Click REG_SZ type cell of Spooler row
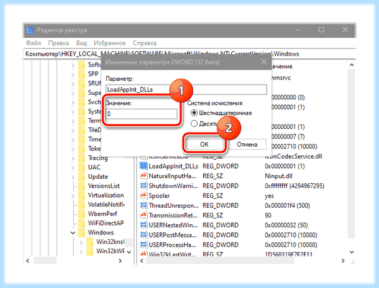 coord(213,195)
